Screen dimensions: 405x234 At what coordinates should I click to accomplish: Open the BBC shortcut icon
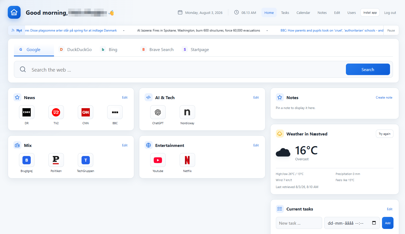(x=115, y=112)
